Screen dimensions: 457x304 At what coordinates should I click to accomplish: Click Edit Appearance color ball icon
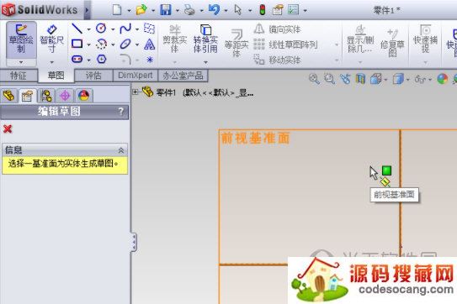[443, 79]
